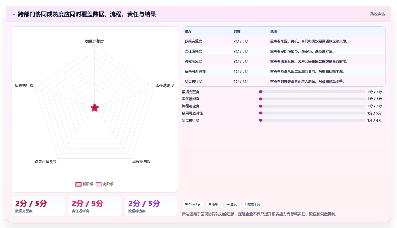This screenshot has height=228, width=397.
Task: Click the Chart.js chip icon
Action: [186, 204]
